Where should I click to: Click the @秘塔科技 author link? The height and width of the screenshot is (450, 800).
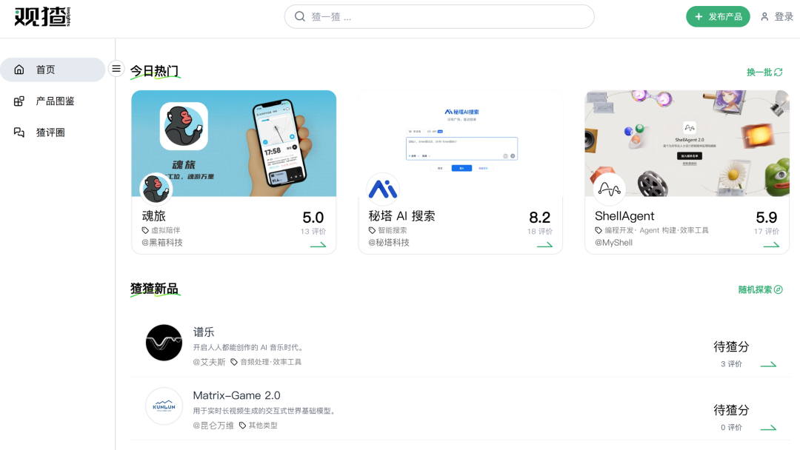(389, 243)
